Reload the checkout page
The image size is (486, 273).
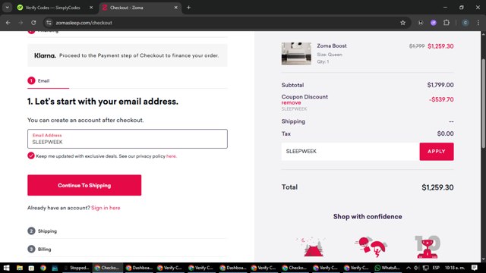33,23
